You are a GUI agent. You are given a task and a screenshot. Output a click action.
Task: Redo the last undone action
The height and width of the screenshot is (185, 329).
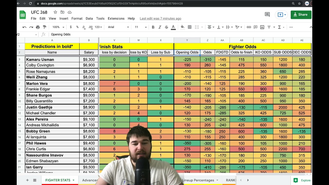(x=31, y=27)
